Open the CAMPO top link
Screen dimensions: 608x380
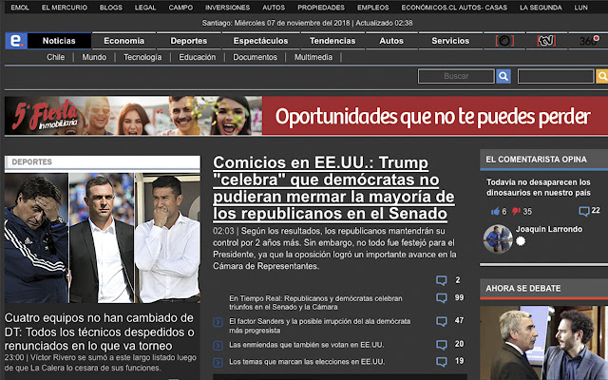pos(180,8)
